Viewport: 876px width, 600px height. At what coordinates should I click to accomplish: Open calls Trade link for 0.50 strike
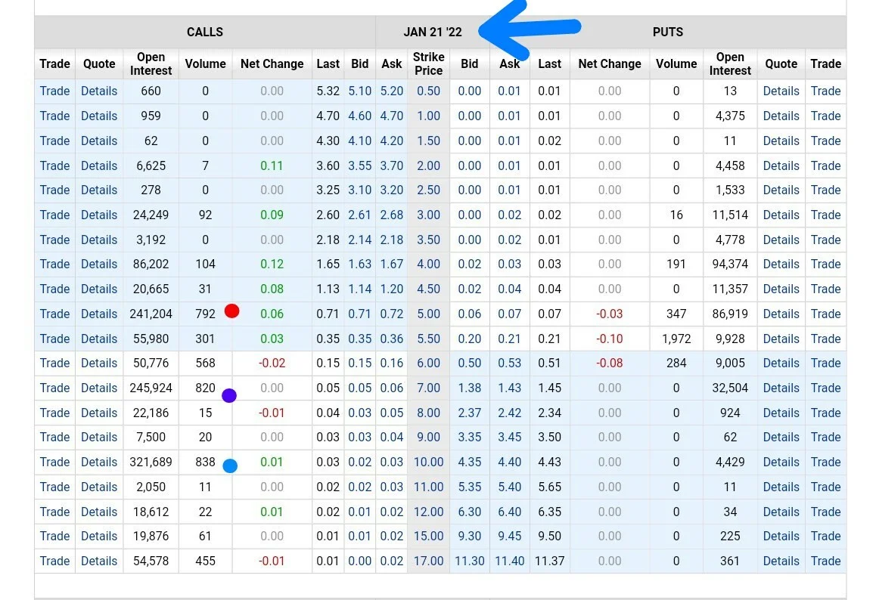54,91
